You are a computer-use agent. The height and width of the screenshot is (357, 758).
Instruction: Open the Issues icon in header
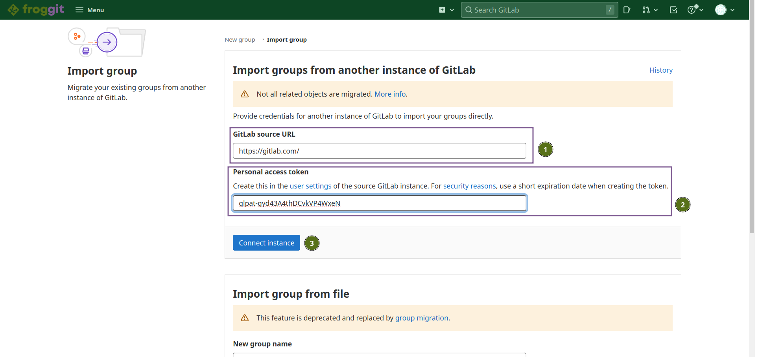pyautogui.click(x=627, y=10)
